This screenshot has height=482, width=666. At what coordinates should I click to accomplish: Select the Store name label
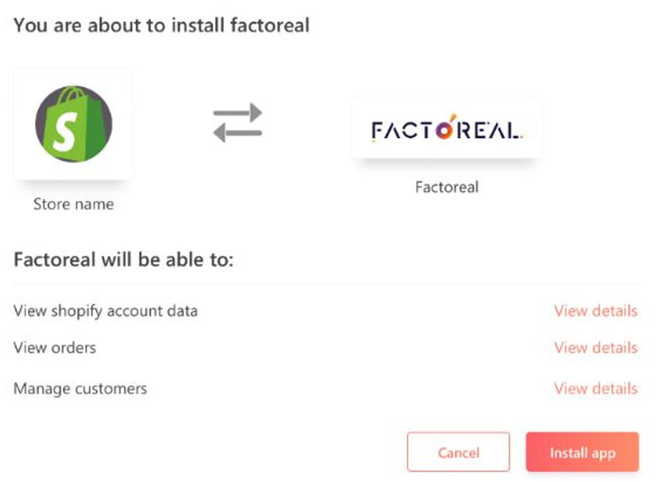pos(74,204)
